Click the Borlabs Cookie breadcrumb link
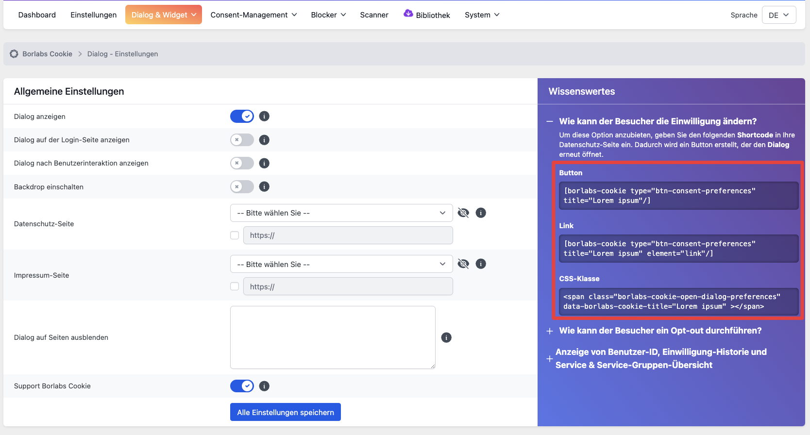This screenshot has width=810, height=435. [x=47, y=54]
